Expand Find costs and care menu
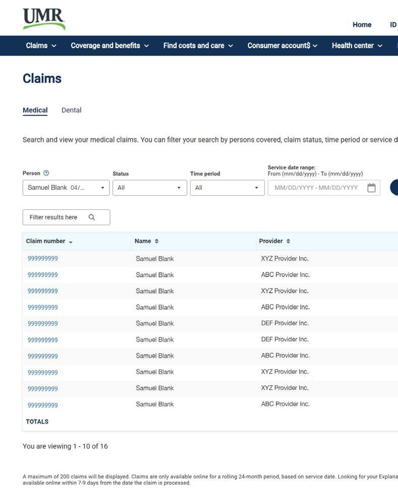 [x=198, y=46]
